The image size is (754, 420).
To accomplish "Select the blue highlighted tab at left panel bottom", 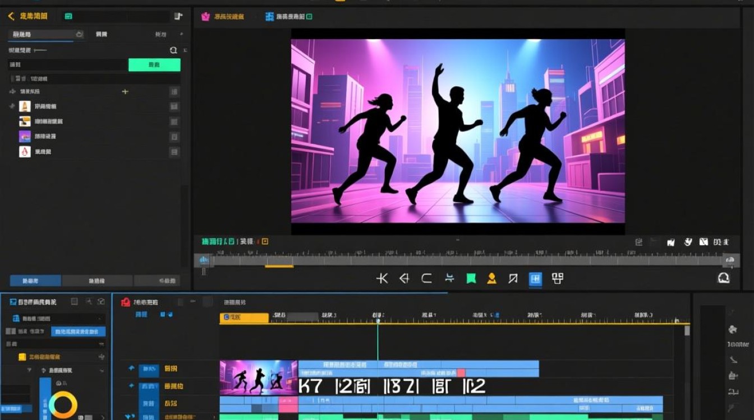I will (35, 281).
